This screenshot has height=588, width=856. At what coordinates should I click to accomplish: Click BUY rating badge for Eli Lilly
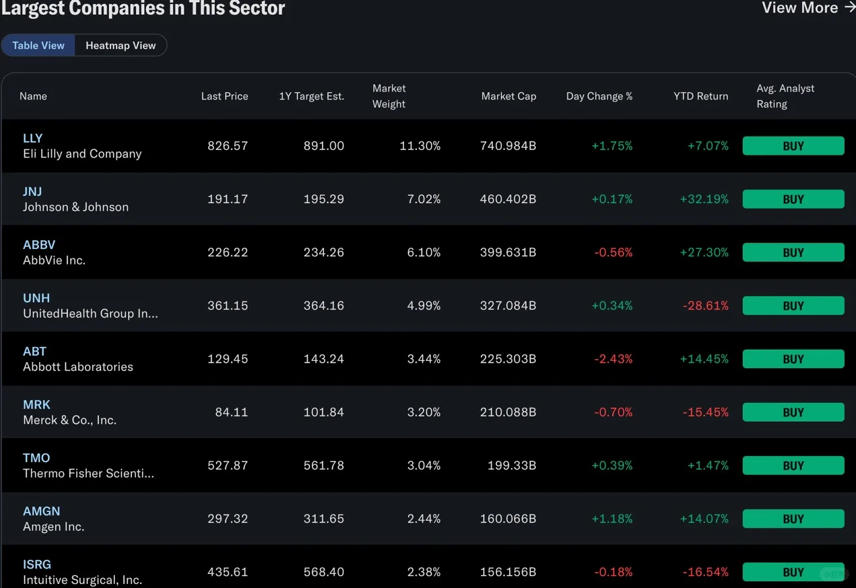(793, 146)
